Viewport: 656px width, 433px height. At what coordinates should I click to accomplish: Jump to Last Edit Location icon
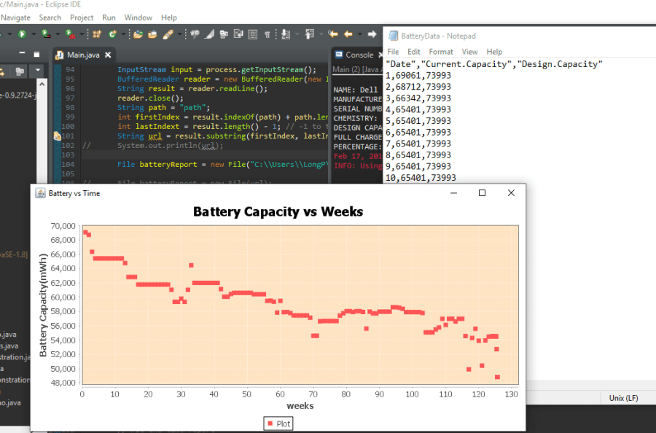[x=333, y=34]
